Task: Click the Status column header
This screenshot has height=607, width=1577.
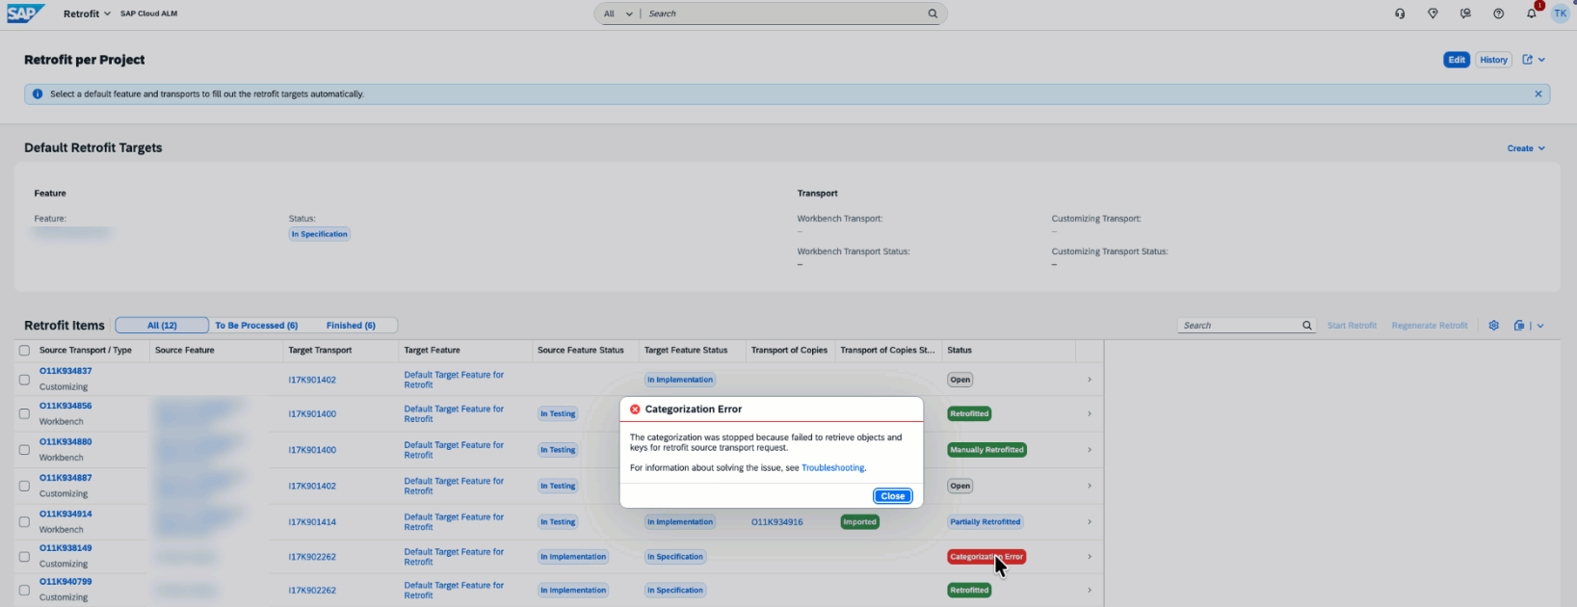Action: (959, 351)
